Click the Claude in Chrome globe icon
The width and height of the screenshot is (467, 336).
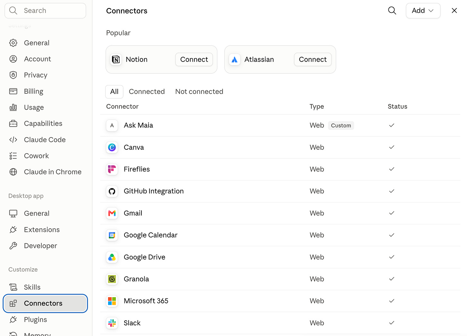click(x=13, y=172)
